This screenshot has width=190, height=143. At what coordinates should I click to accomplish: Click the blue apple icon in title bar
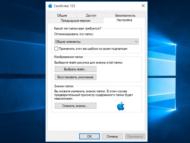point(50,6)
